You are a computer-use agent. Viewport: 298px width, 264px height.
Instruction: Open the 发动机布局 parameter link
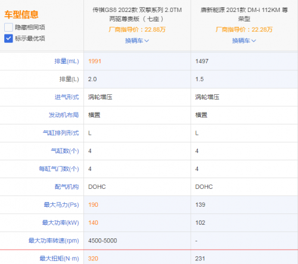point(64,115)
